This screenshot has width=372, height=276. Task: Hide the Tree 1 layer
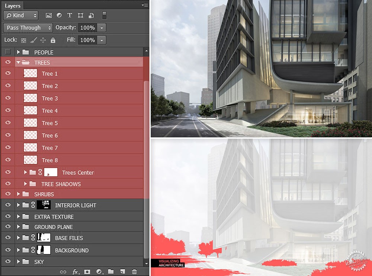[x=8, y=73]
